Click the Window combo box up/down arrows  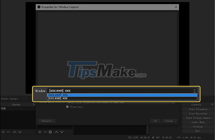[x=194, y=91]
